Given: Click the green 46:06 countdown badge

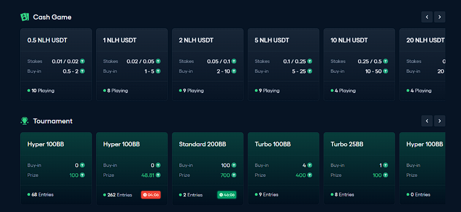Looking at the screenshot, I should pyautogui.click(x=226, y=195).
